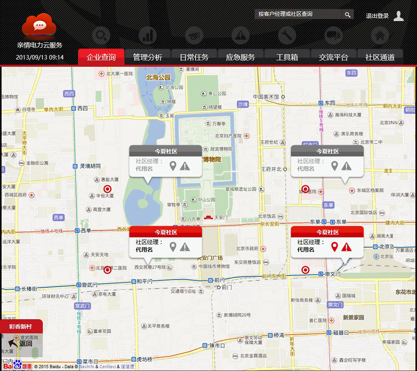The height and width of the screenshot is (371, 417).
Task: Click pin icon in gray card near 王府井北
Action: [x=334, y=166]
